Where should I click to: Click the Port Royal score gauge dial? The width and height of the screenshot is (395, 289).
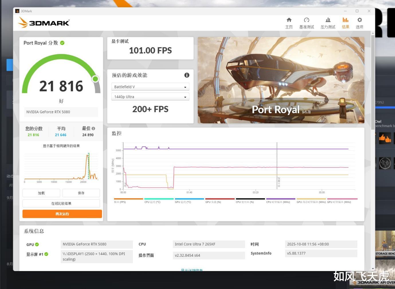(61, 74)
